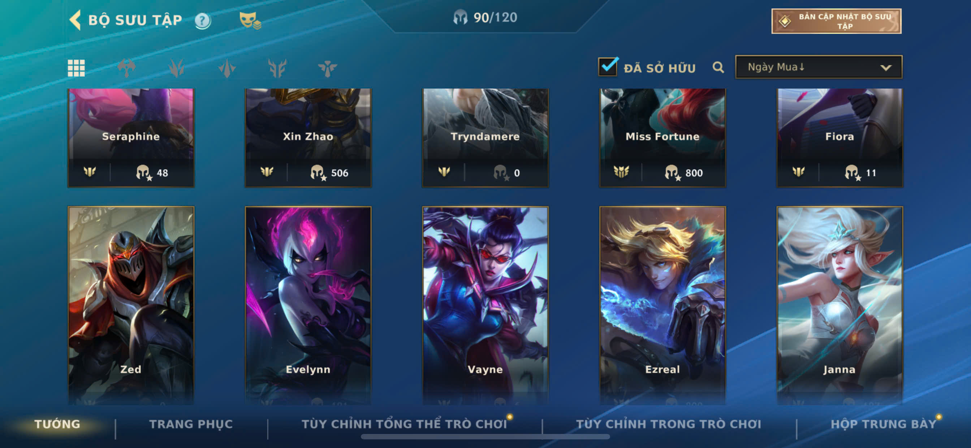Open Tùy Chỉnh Trong Trò Chơi tab

tap(668, 424)
